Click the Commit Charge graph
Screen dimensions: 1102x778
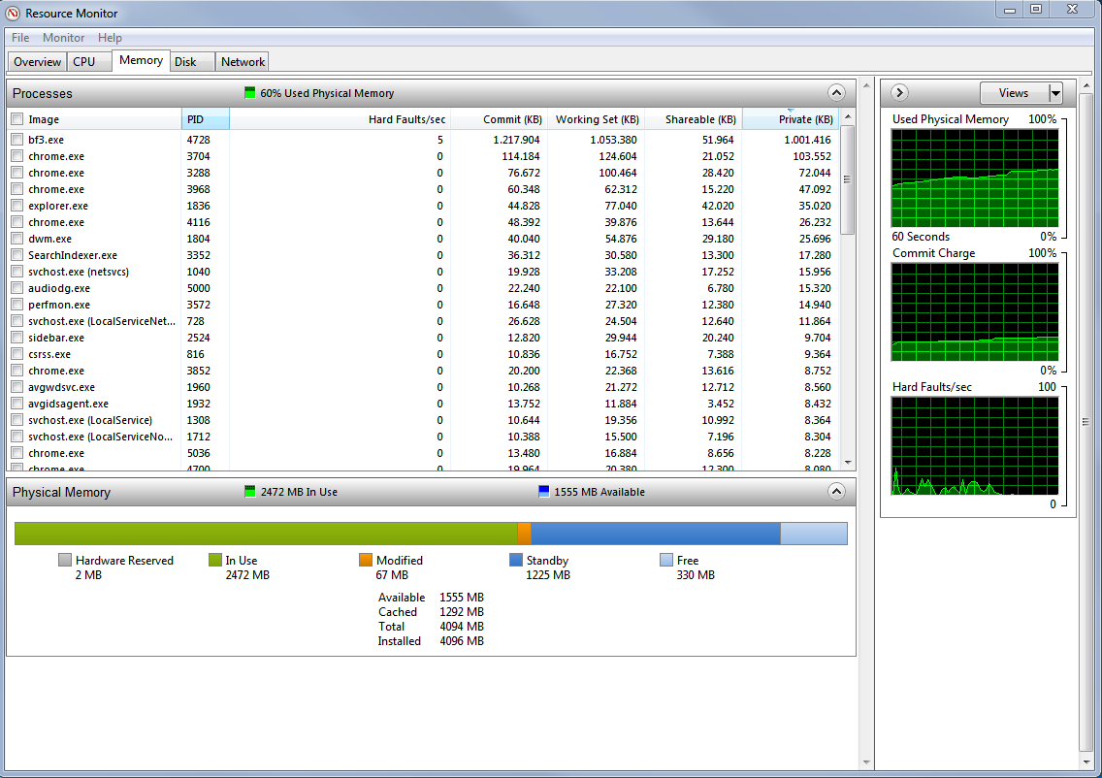[x=975, y=312]
